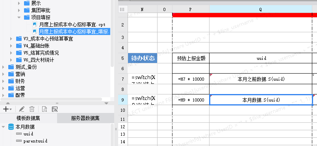Select the =H7 * 10000 cell

click(191, 79)
